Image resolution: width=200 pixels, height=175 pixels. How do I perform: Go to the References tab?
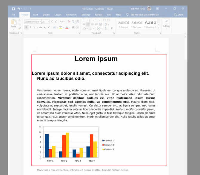point(71,15)
